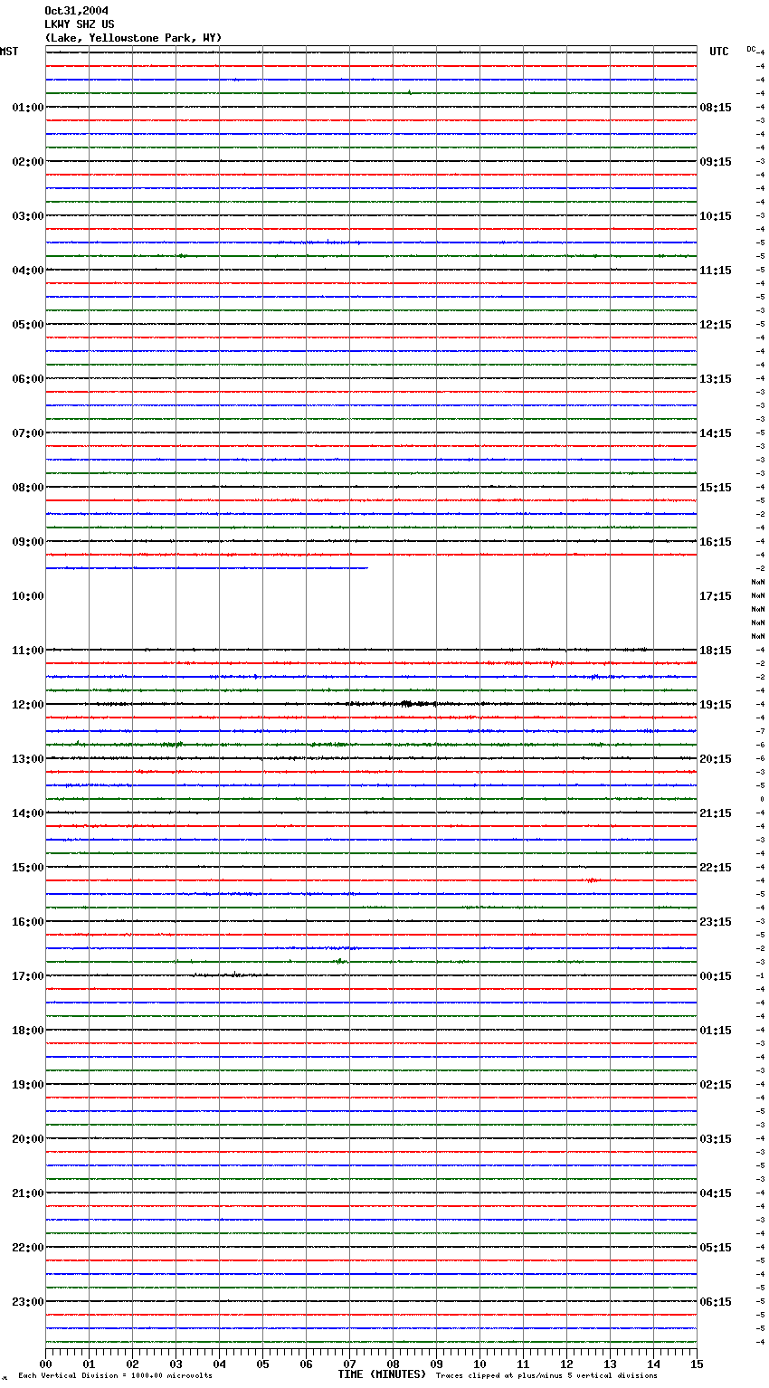Image resolution: width=769 pixels, height=1388 pixels.
Task: Click the 20:15 UTC time label
Action: pos(716,759)
